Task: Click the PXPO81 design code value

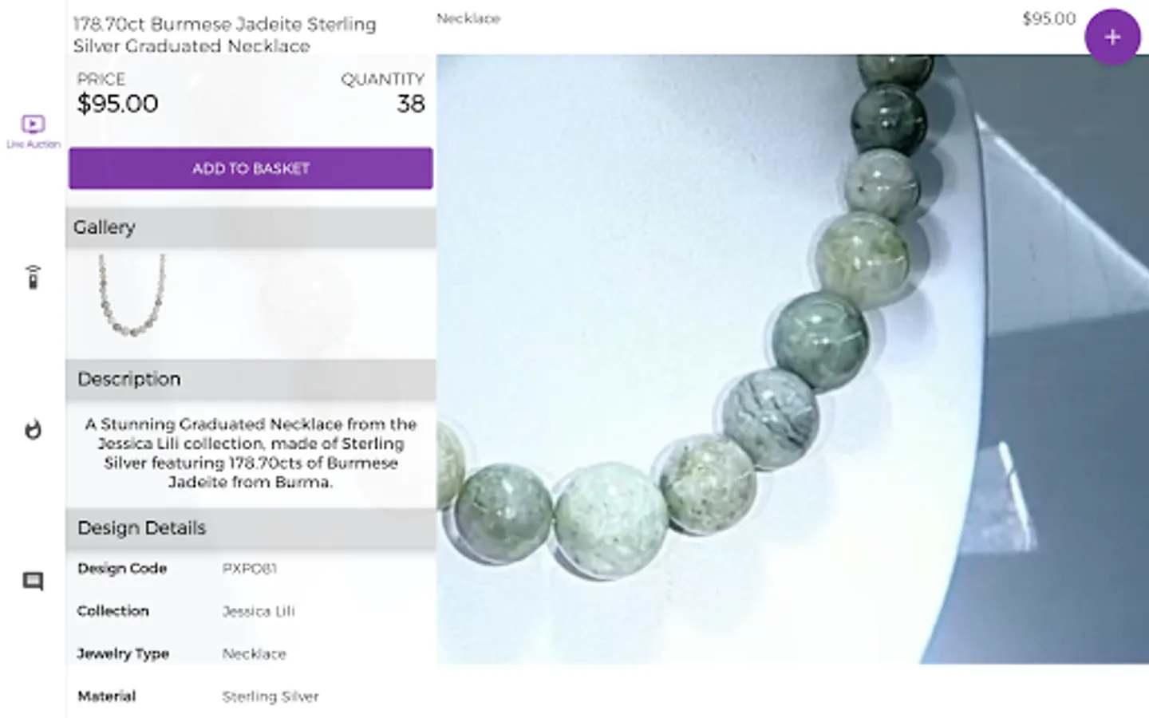Action: [249, 569]
